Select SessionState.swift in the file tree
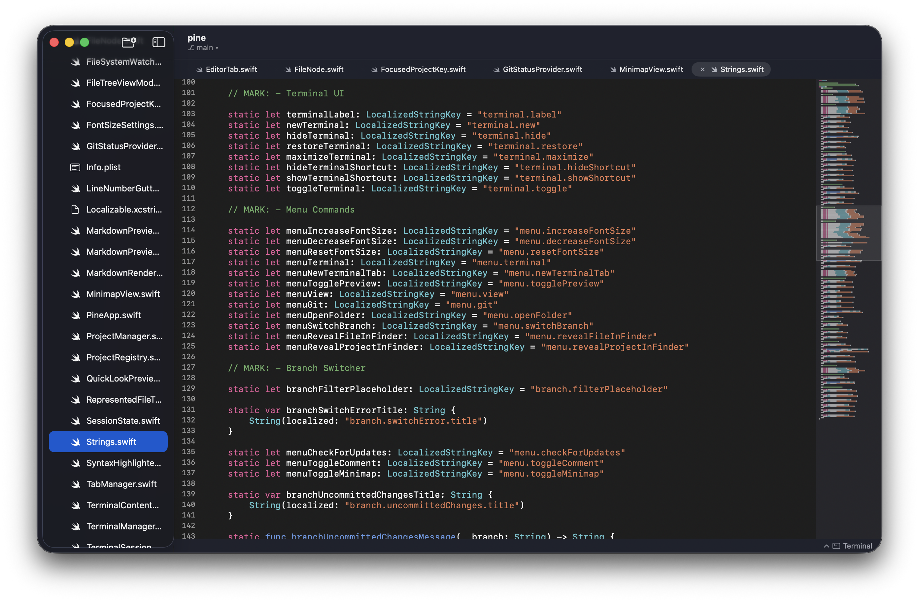919x602 pixels. tap(123, 420)
